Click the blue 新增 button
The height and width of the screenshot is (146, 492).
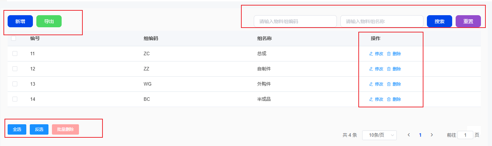coord(20,21)
